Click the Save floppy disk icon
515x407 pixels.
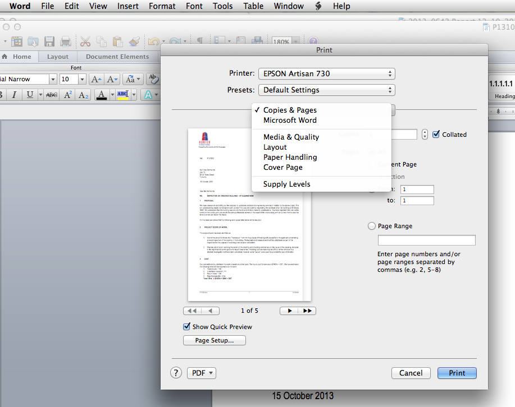(49, 41)
